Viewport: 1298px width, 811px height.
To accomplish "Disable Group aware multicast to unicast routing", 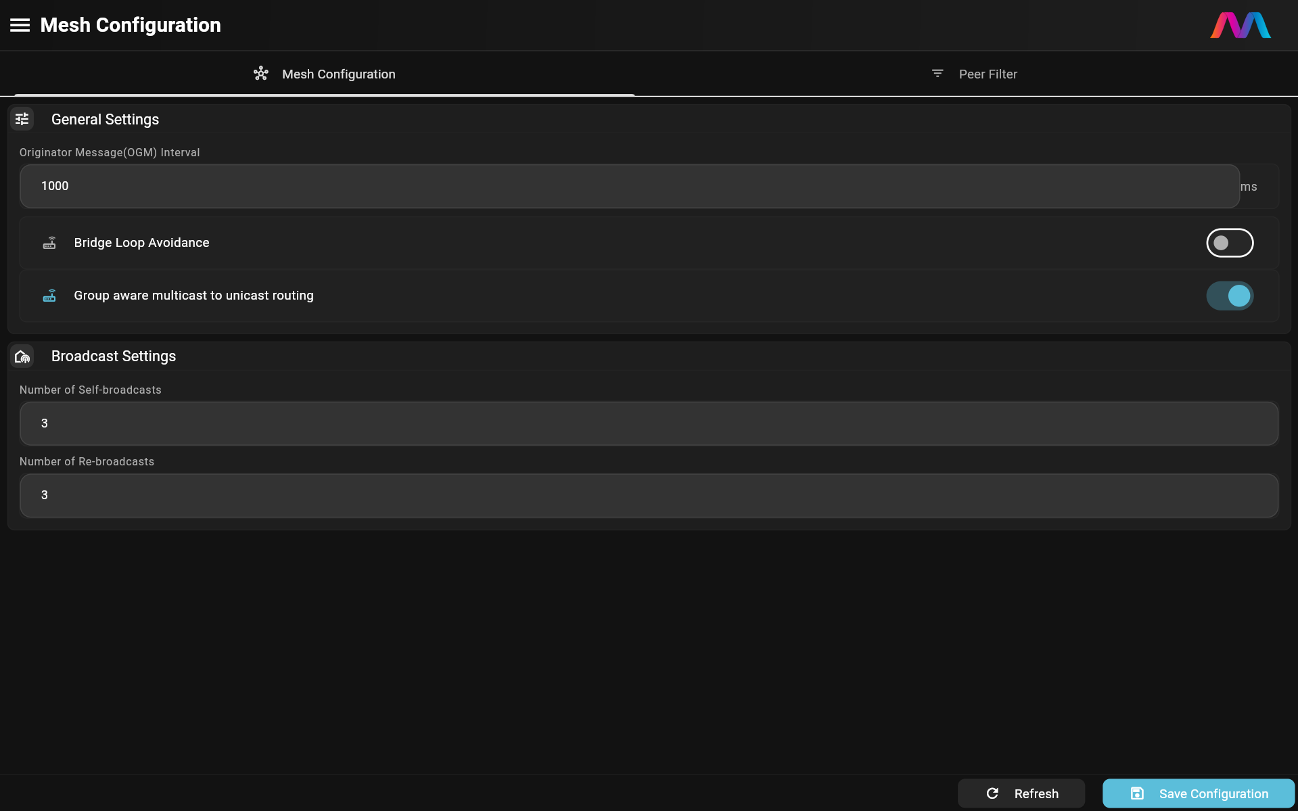I will (1229, 296).
